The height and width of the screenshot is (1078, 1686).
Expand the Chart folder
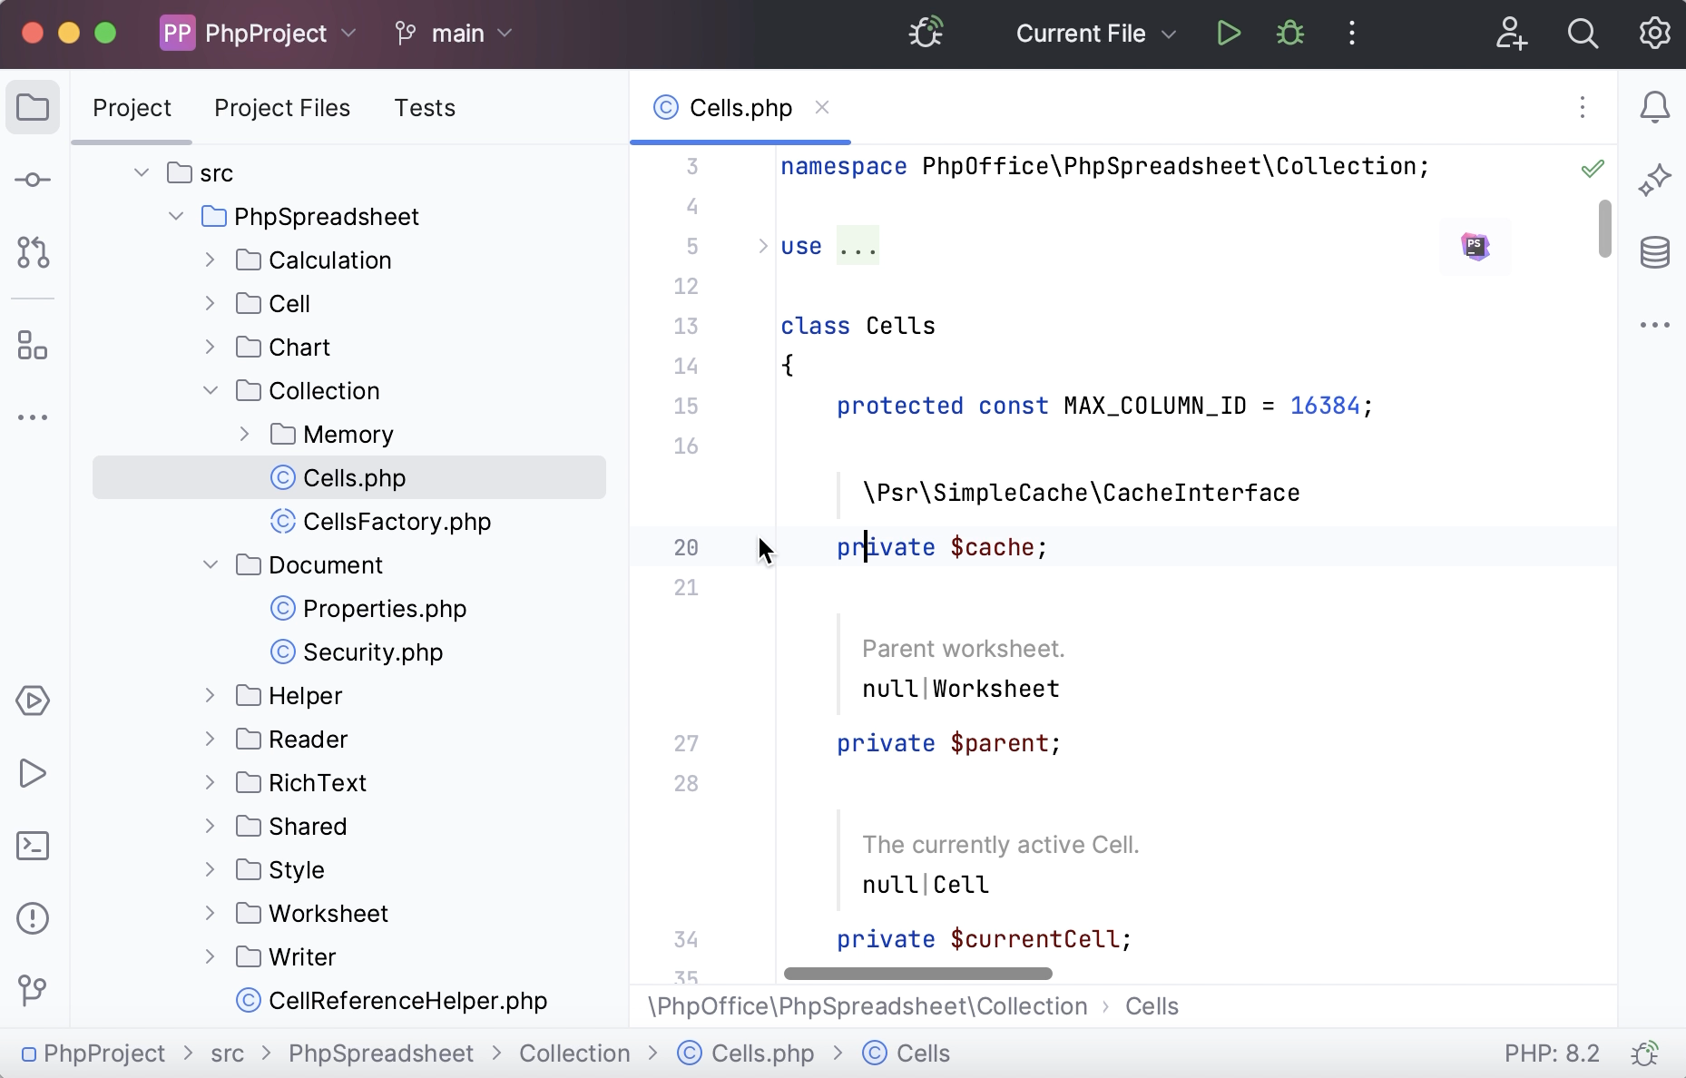coord(211,347)
